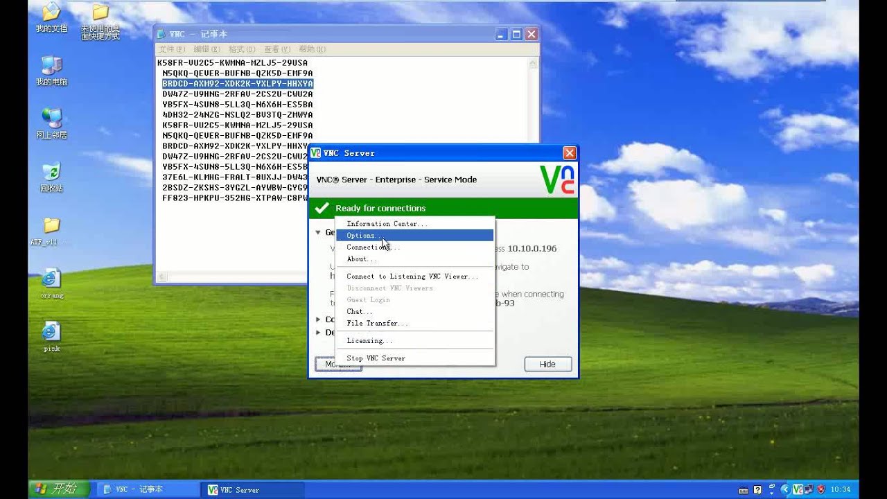
Task: Open About... from the popup menu
Action: coord(414,259)
